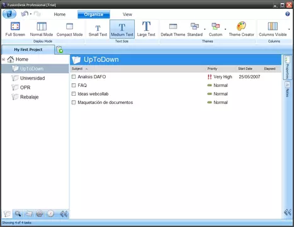The height and width of the screenshot is (227, 294).
Task: Open the FusionDesk application orb menu
Action: coord(9,14)
